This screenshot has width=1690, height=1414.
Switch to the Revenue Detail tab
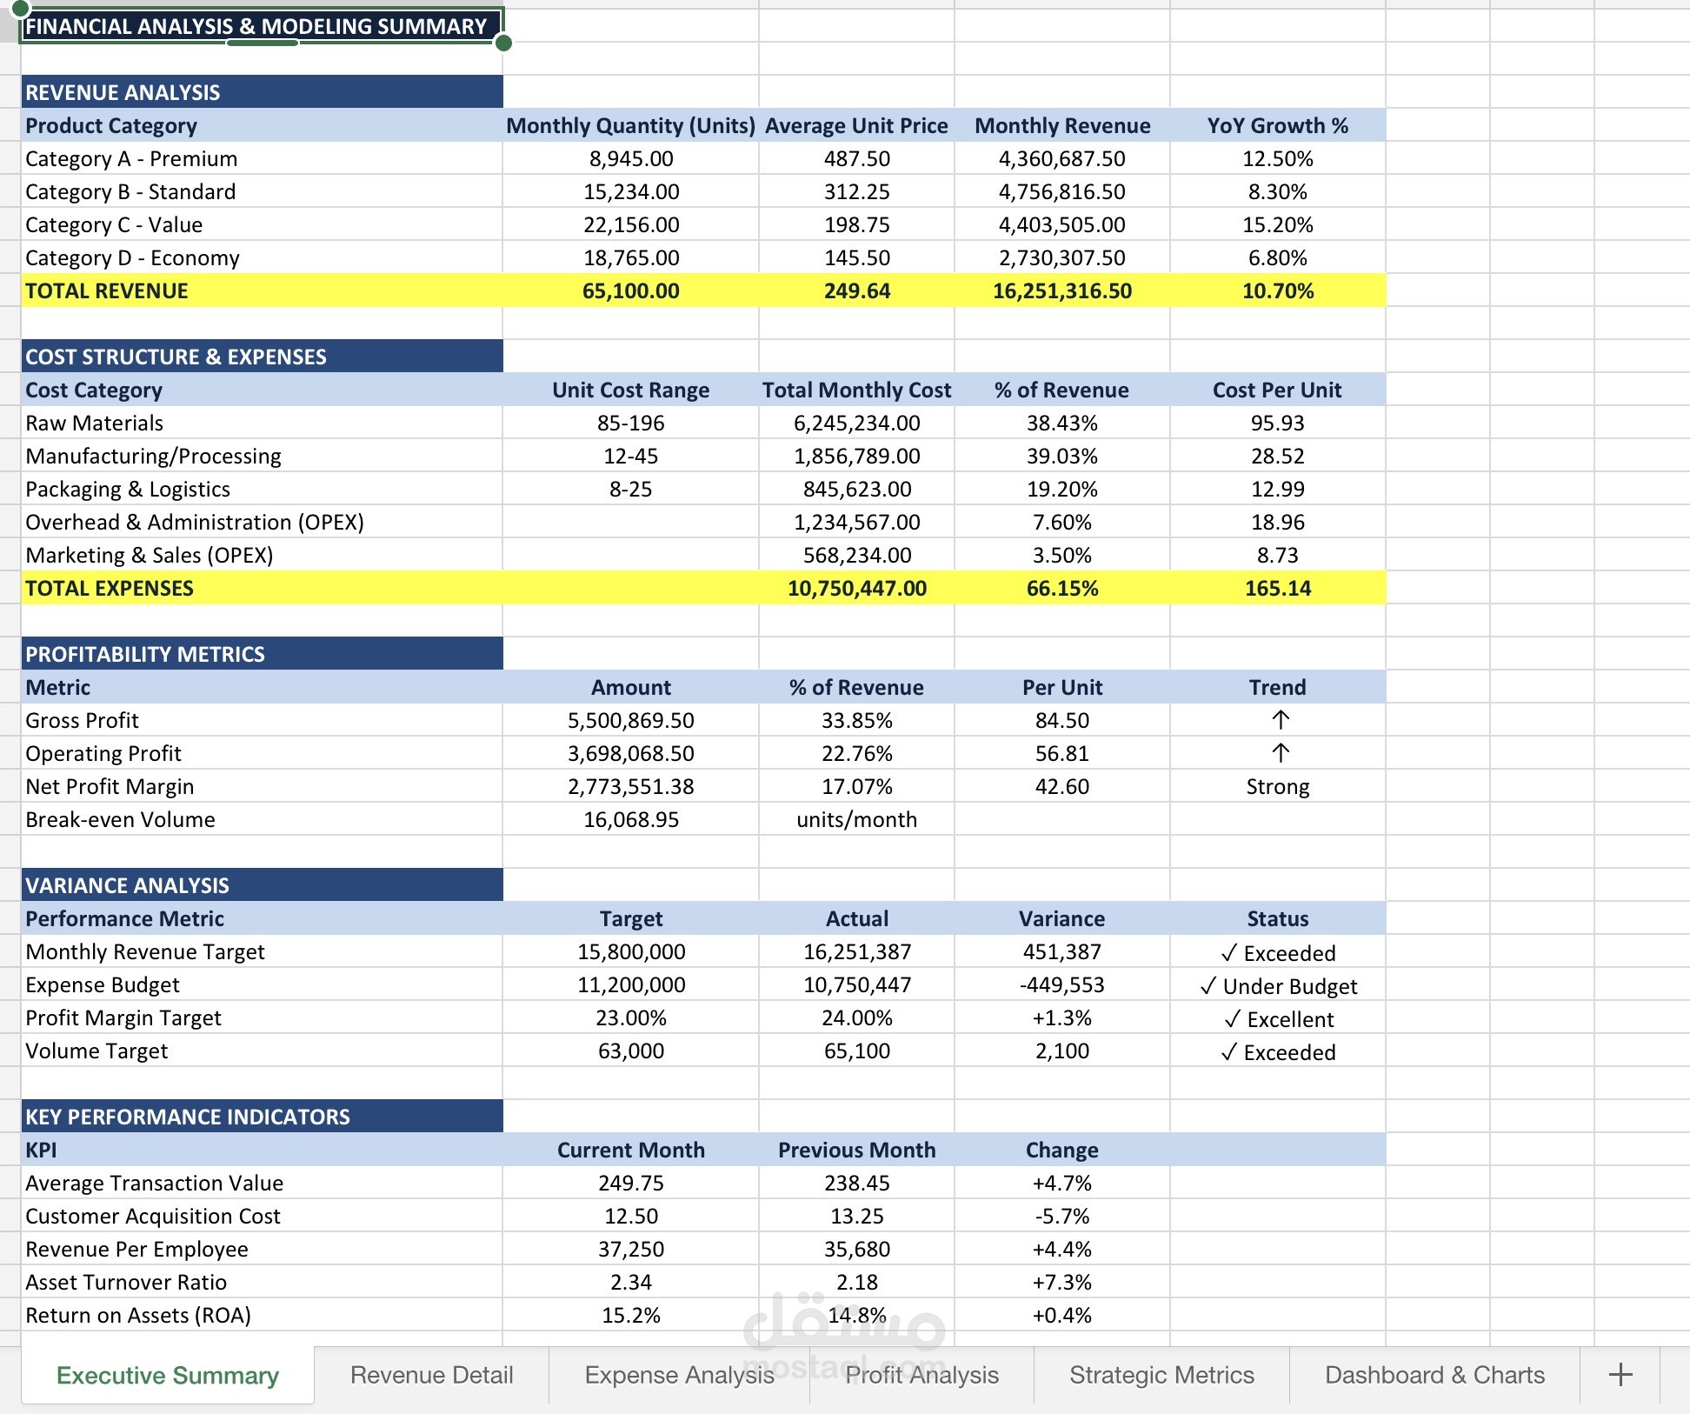[431, 1375]
